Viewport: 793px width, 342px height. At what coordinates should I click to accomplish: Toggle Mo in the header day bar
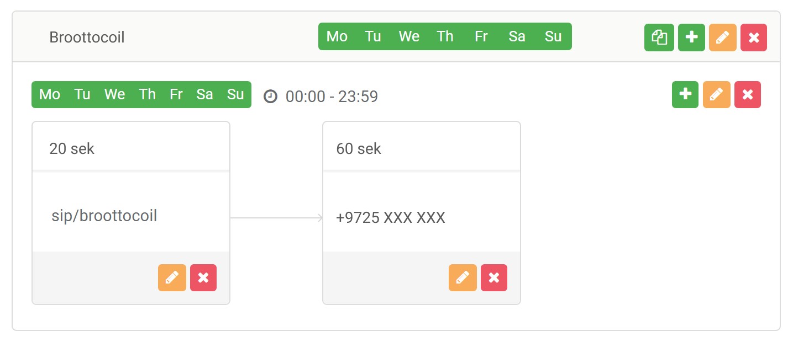coord(337,36)
